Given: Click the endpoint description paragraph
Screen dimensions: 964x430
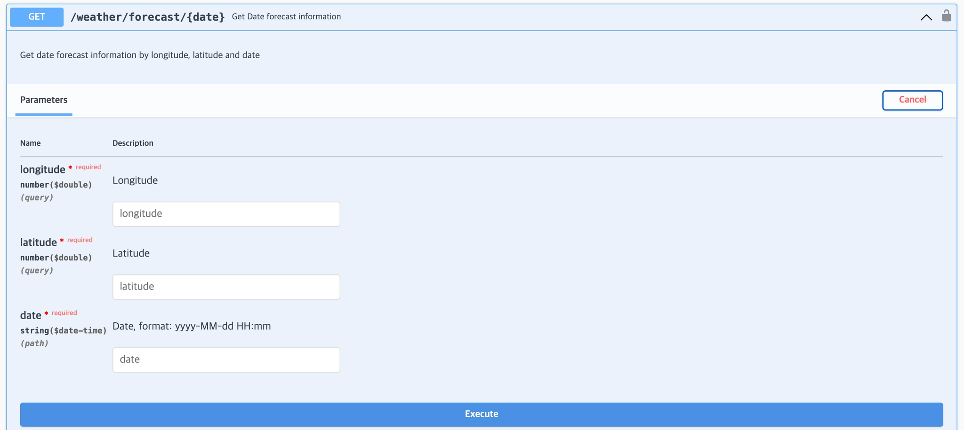Looking at the screenshot, I should coord(140,55).
